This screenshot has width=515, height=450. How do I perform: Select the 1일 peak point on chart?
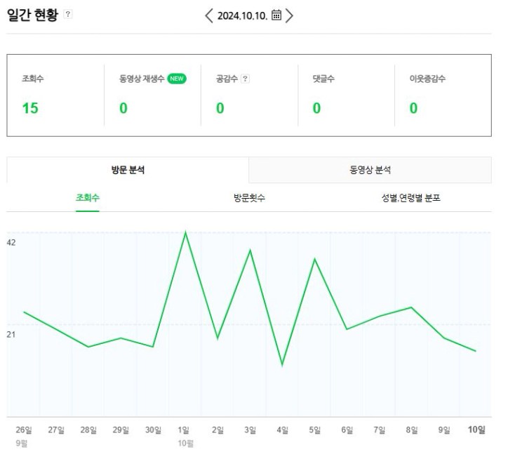[x=185, y=233]
